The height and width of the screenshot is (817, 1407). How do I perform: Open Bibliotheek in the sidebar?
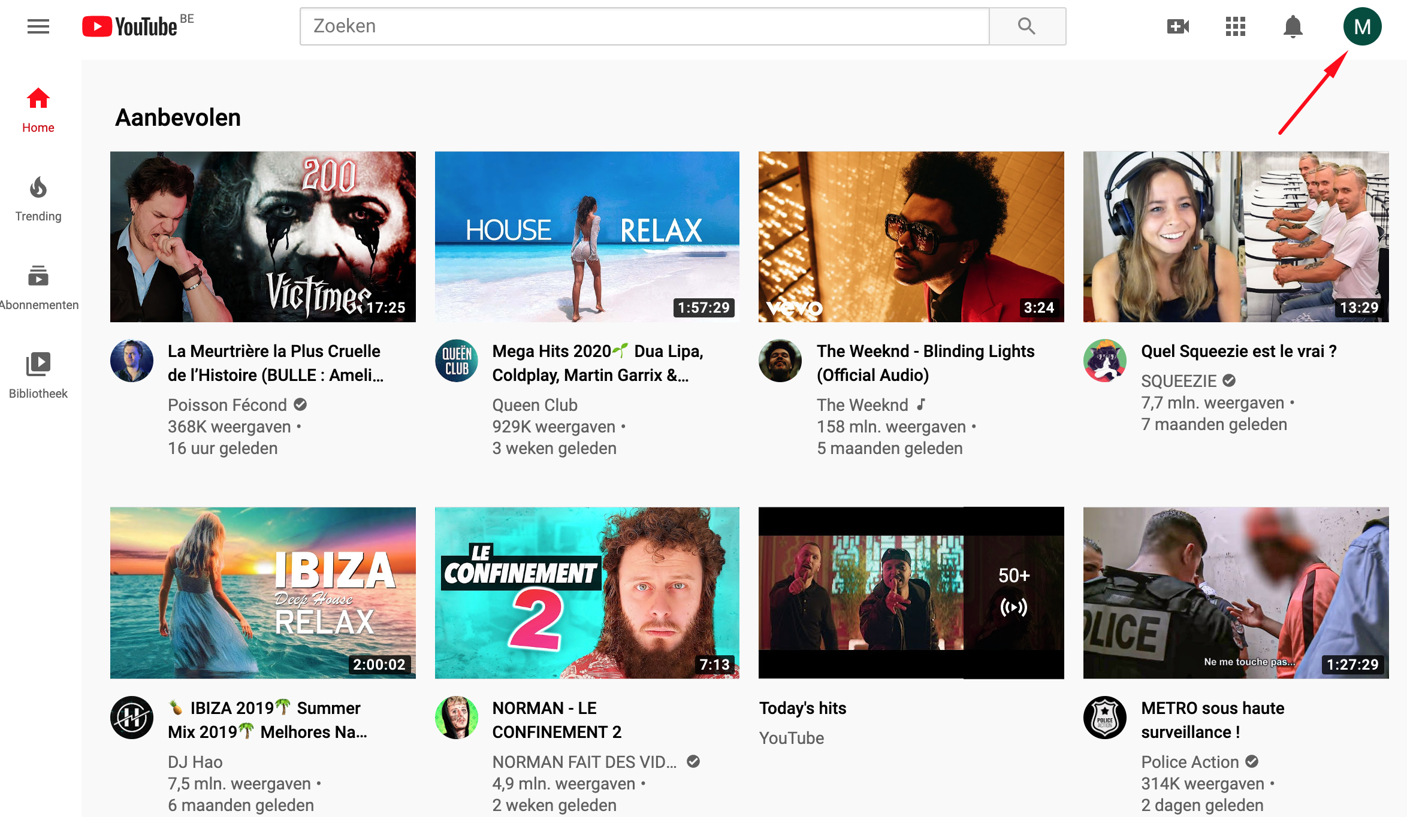38,376
